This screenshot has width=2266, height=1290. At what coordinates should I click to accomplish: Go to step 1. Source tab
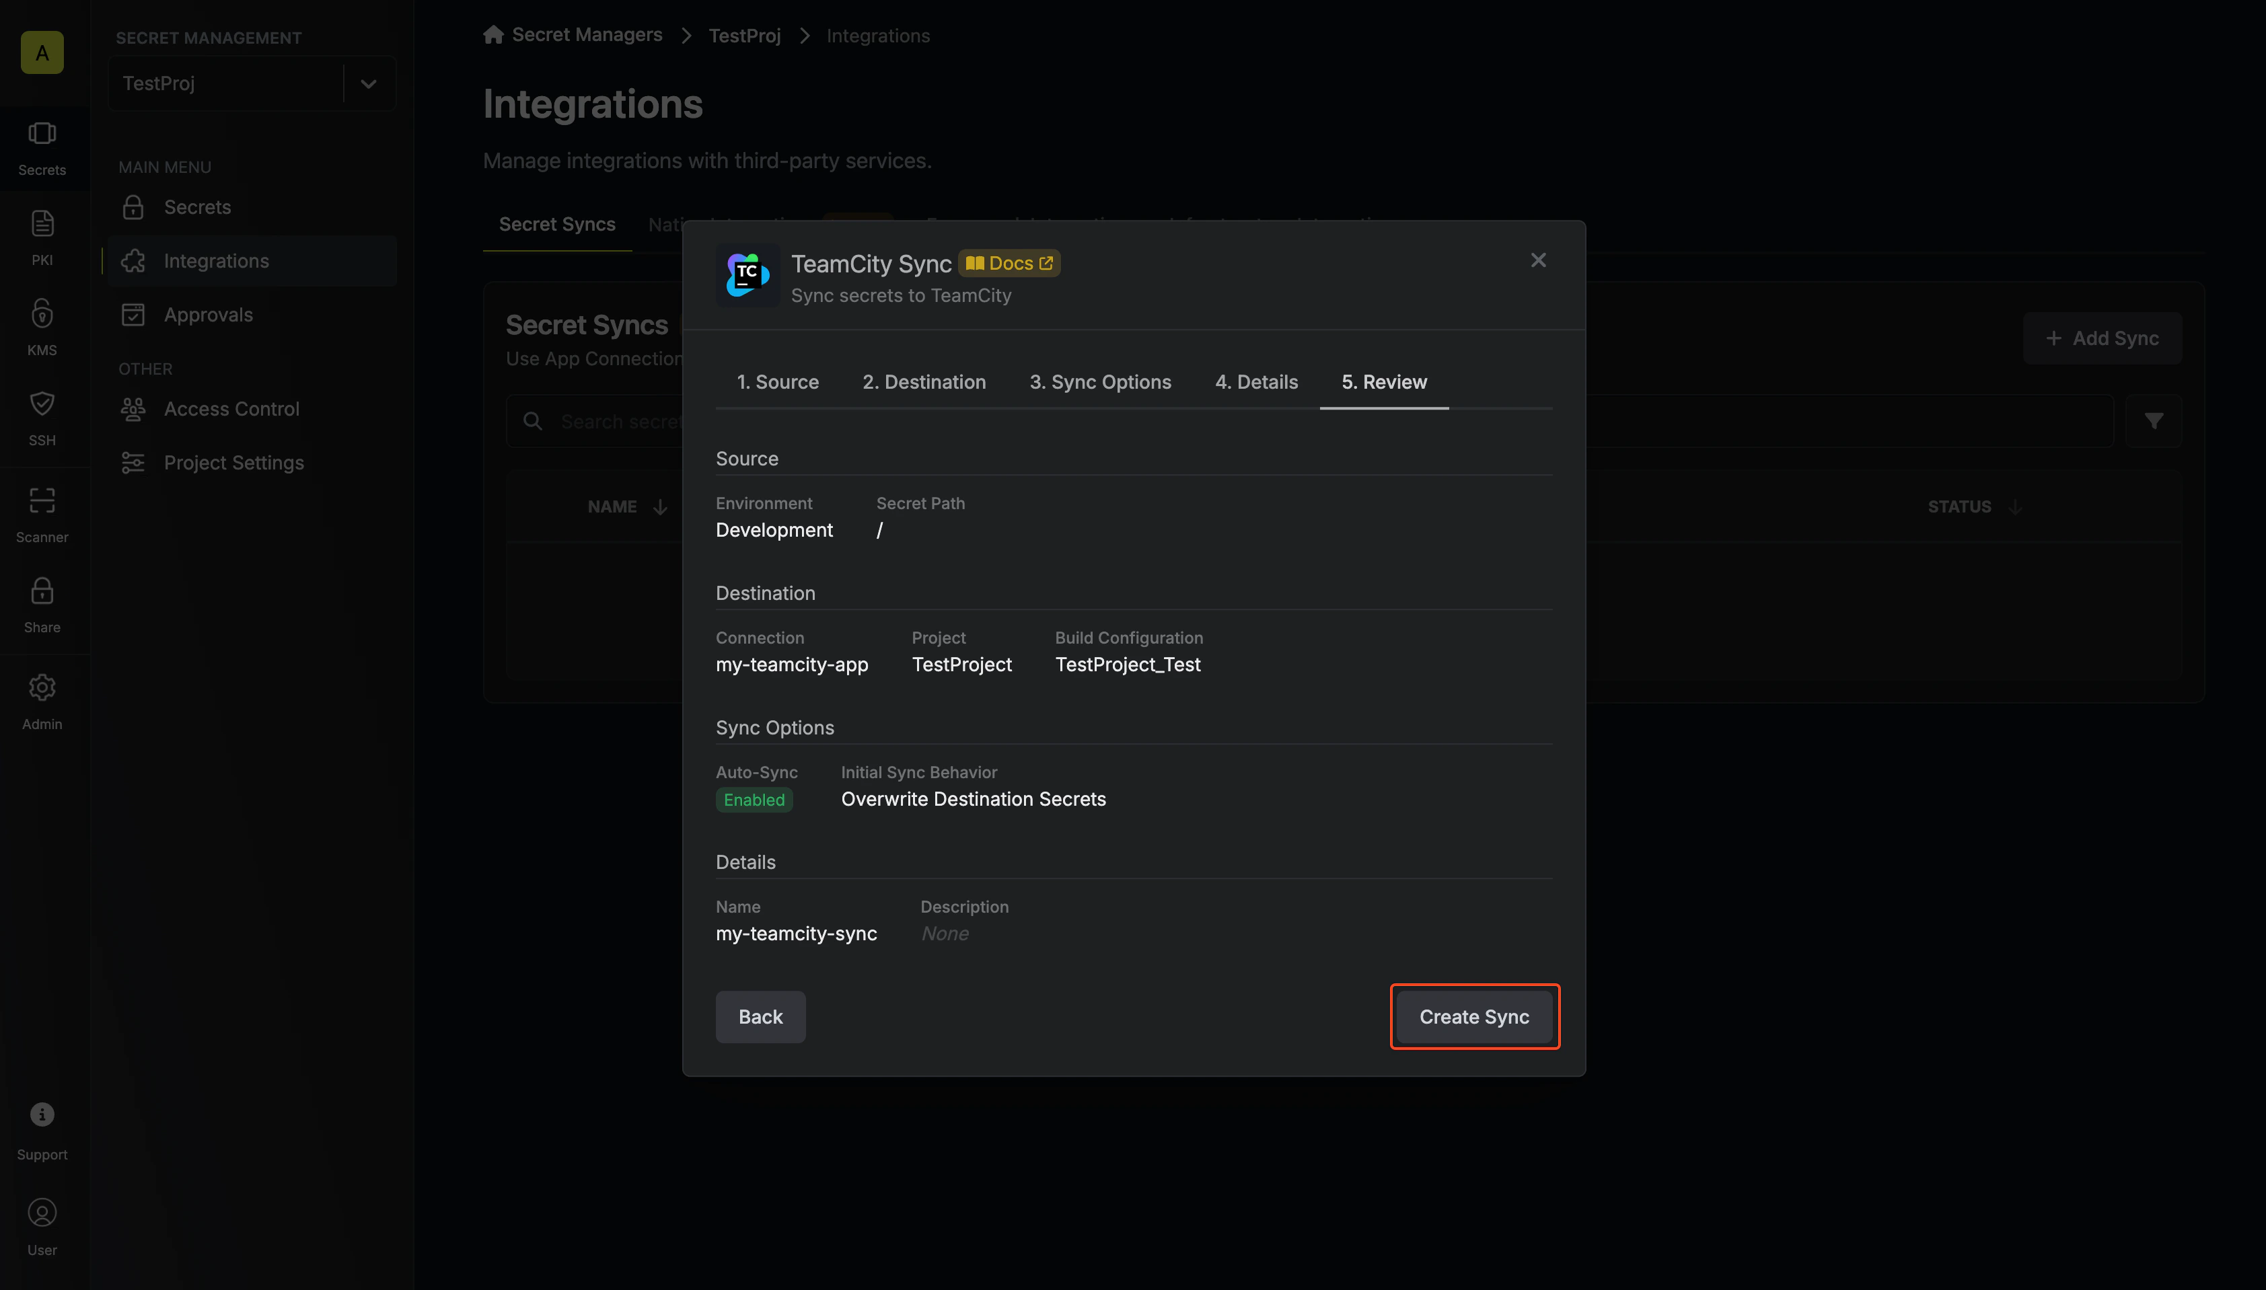778,382
